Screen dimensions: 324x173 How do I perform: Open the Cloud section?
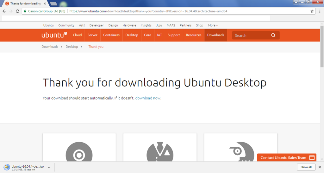(x=77, y=35)
